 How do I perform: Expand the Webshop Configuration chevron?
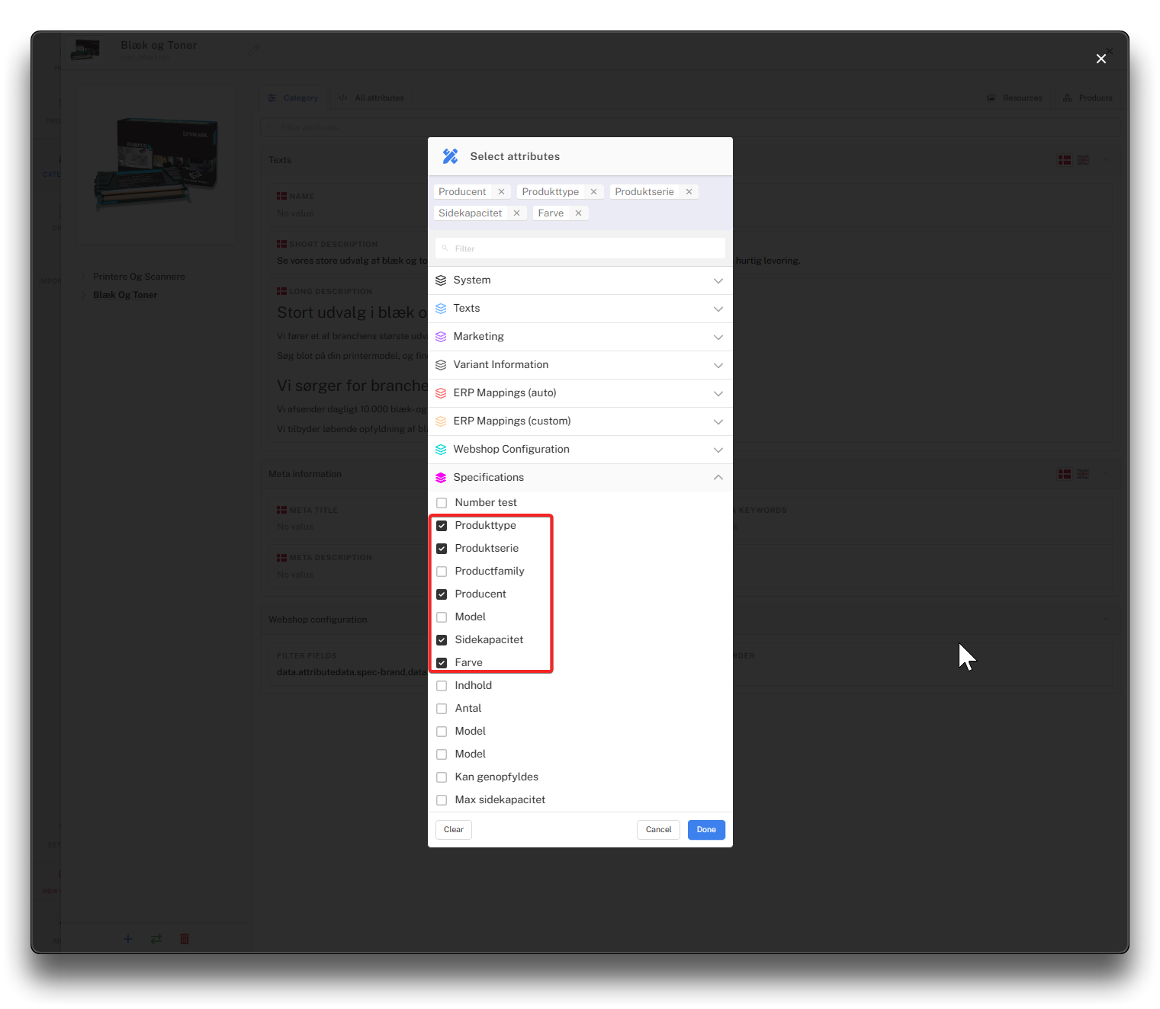coord(718,450)
